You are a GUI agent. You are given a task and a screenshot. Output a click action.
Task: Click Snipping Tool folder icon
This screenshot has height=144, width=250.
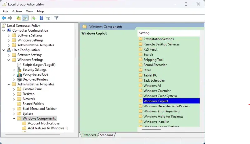(x=140, y=60)
